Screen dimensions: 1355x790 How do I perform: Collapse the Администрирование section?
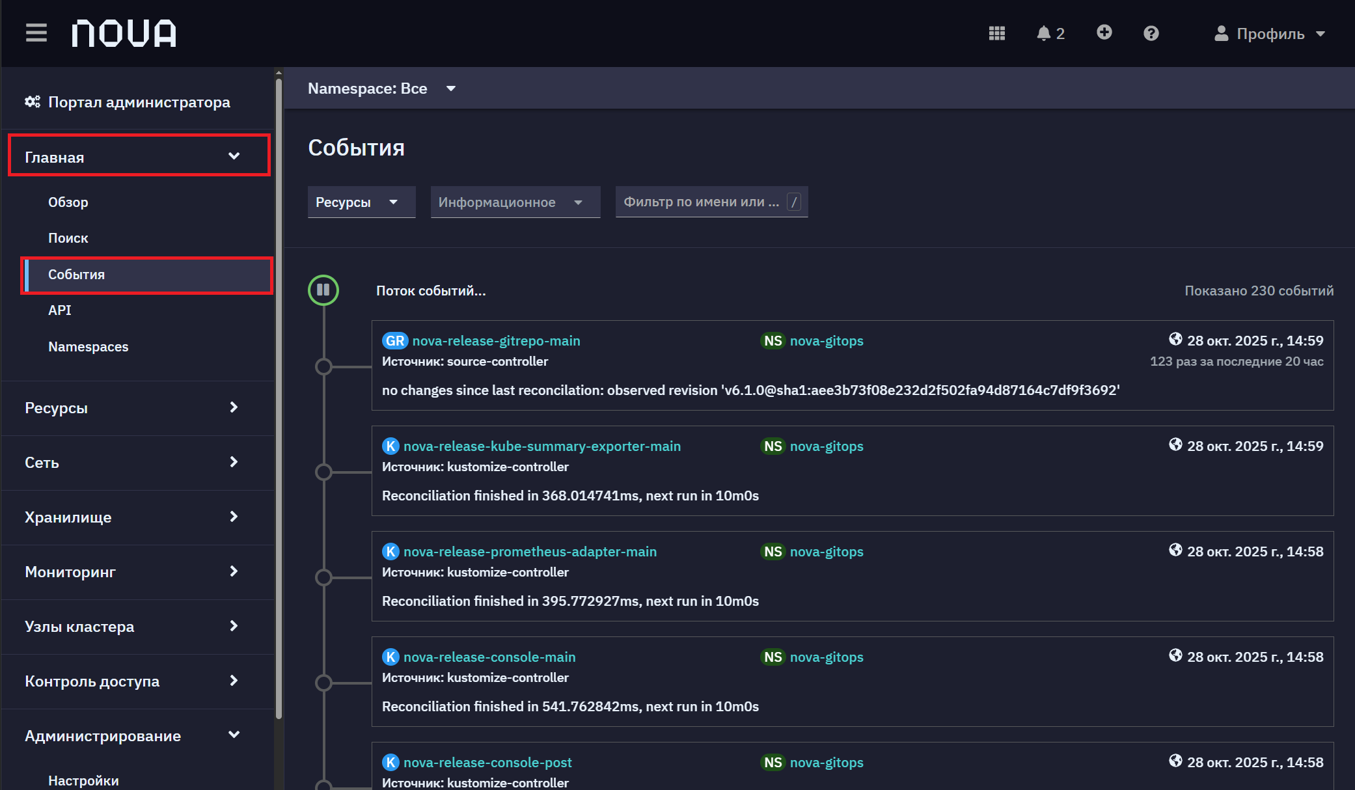(x=138, y=736)
